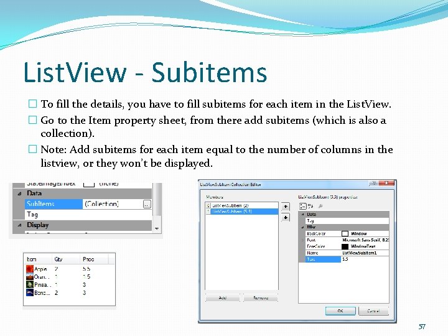Click the Tag value field in editor
Screen dimensions: 448x336
pyautogui.click(x=365, y=221)
